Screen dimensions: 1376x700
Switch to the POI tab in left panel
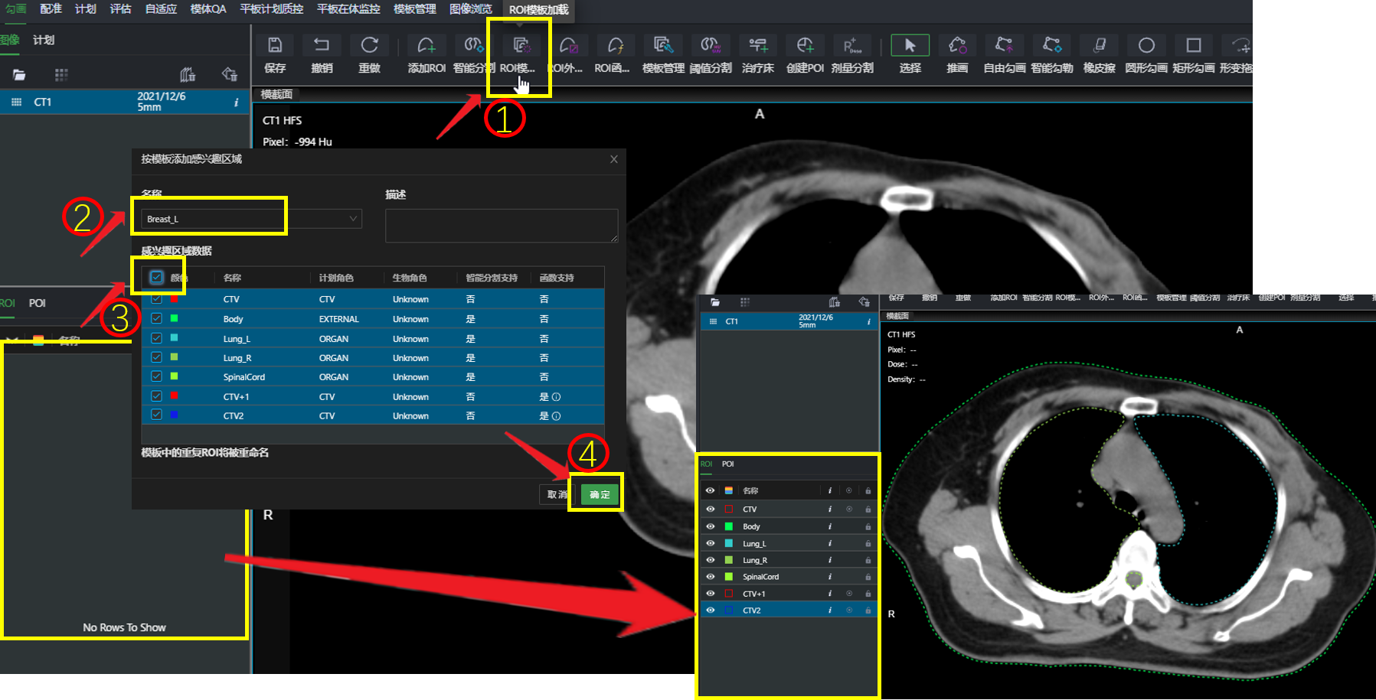38,303
